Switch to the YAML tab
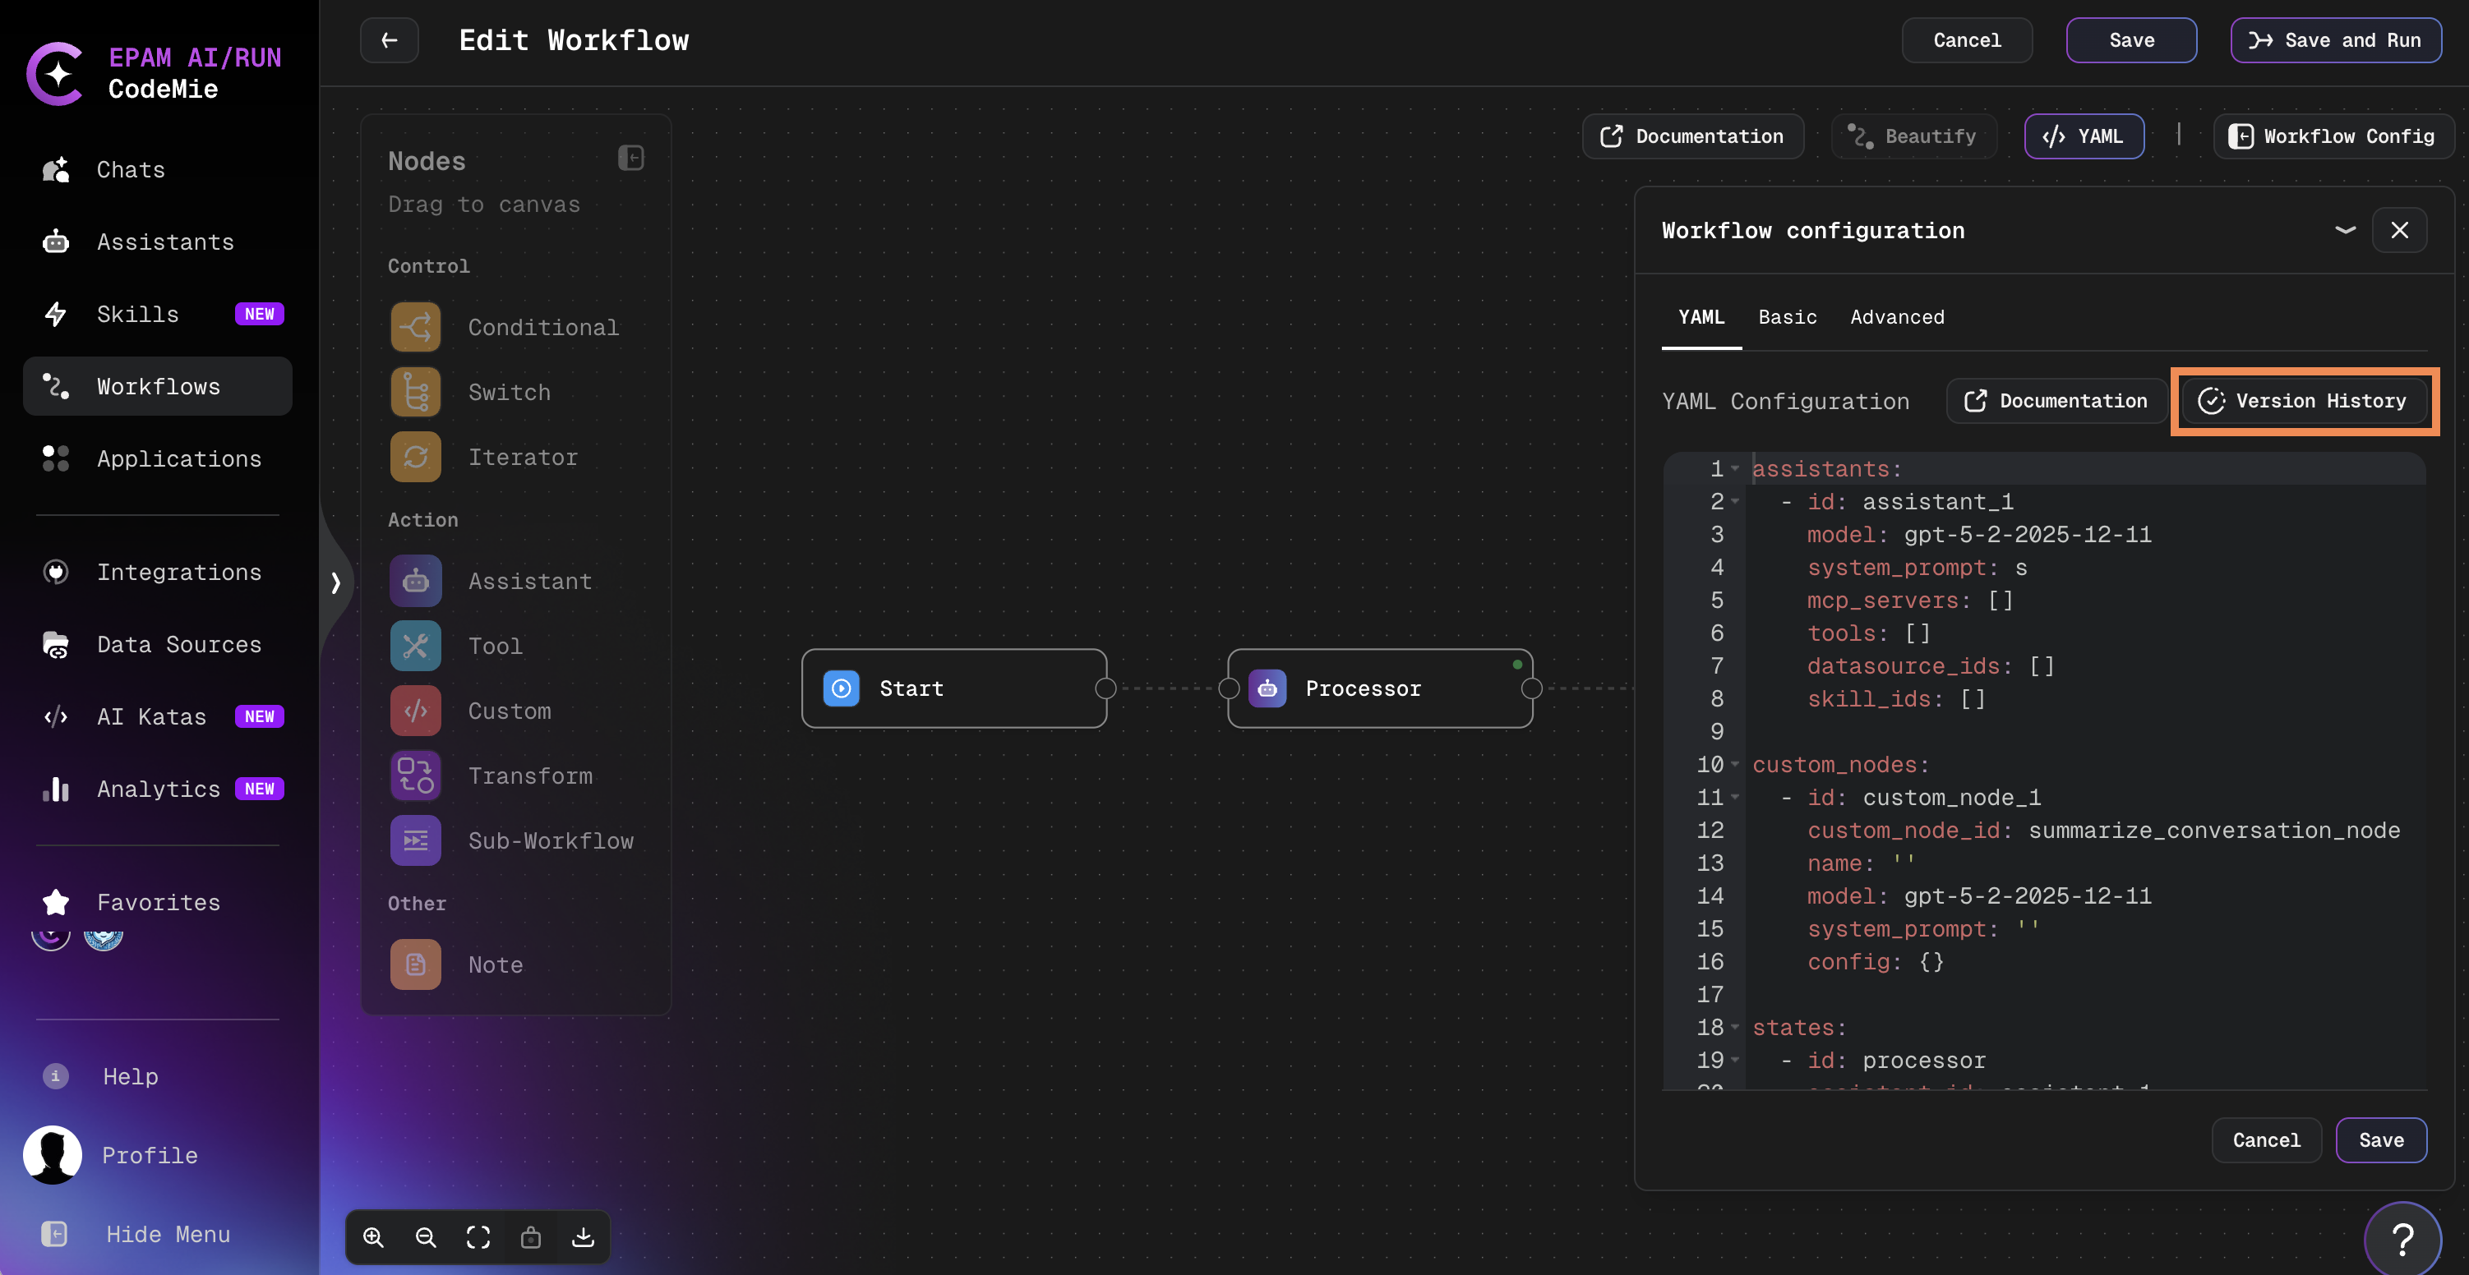Viewport: 2469px width, 1275px height. pyautogui.click(x=1701, y=317)
